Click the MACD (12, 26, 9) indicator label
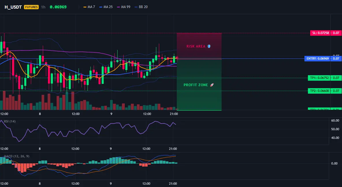Viewport: 342px width, 187px height. [x=16, y=156]
